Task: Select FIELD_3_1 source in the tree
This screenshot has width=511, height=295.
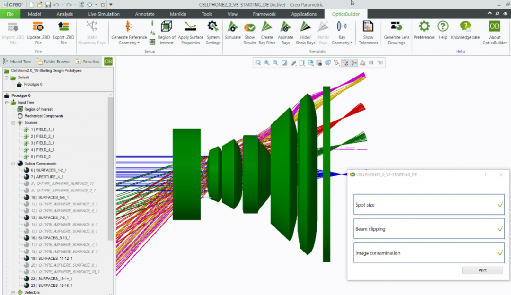Action: pos(45,143)
